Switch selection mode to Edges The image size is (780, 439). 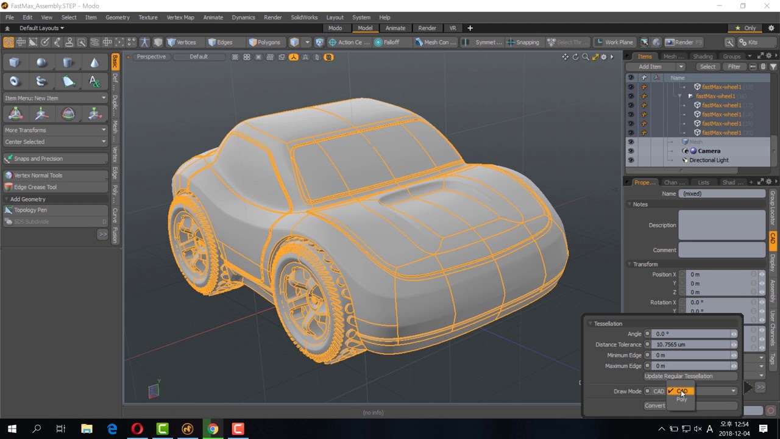pyautogui.click(x=220, y=42)
